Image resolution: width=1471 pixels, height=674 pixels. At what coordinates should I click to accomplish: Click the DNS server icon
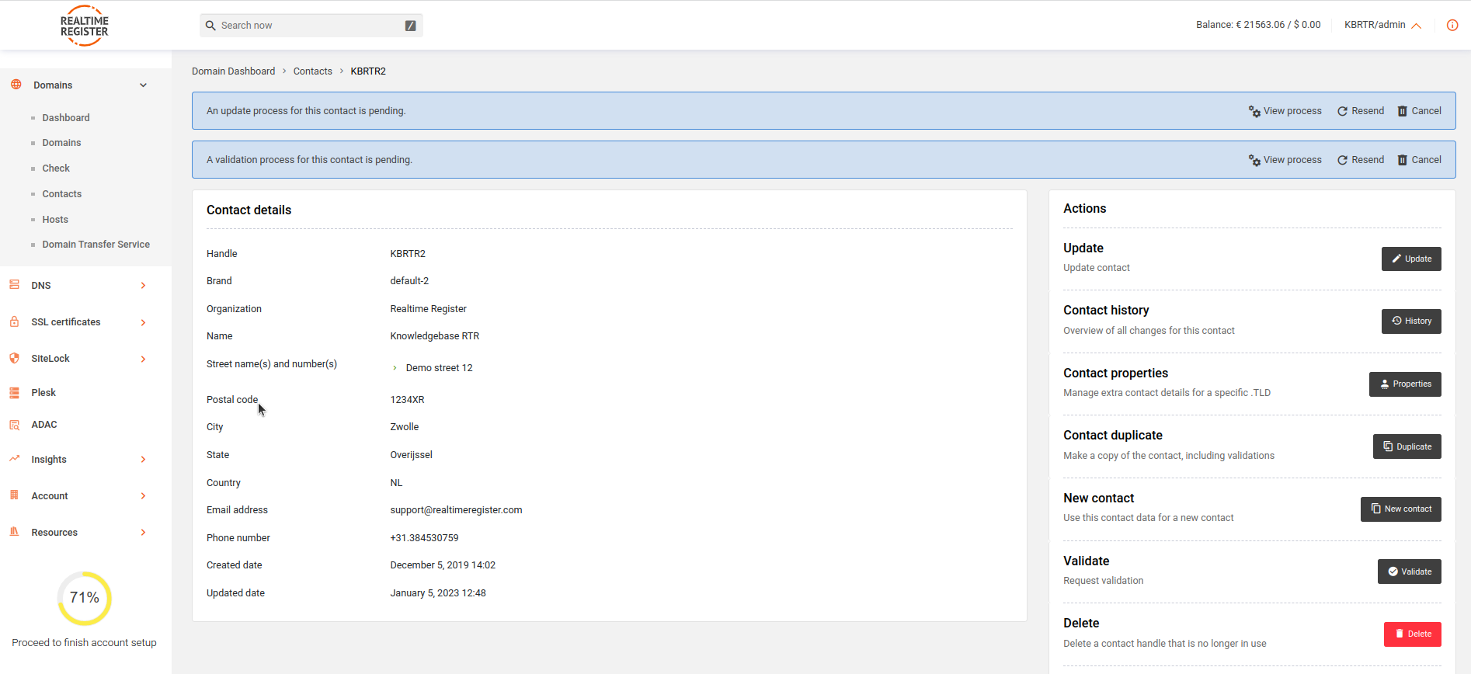(14, 285)
